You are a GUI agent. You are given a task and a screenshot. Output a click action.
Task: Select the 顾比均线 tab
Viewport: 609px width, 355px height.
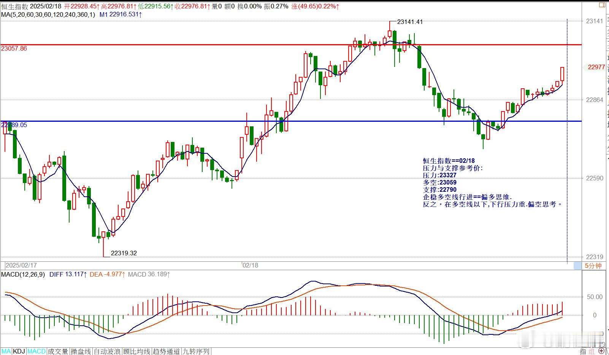click(x=137, y=352)
